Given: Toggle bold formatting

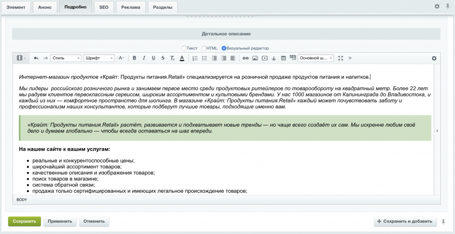Looking at the screenshot, I should pyautogui.click(x=134, y=58).
